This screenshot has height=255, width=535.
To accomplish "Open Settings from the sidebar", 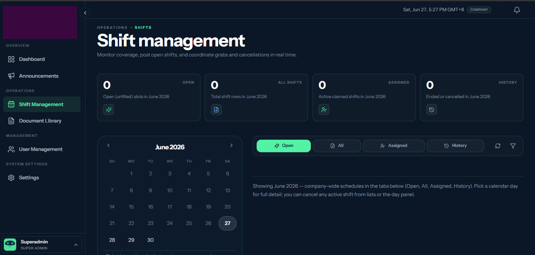I will 42,178.
